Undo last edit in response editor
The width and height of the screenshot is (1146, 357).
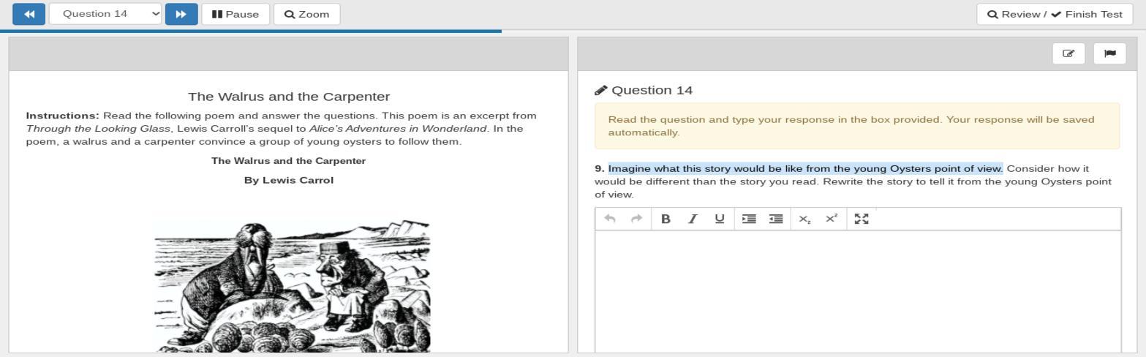pyautogui.click(x=610, y=219)
